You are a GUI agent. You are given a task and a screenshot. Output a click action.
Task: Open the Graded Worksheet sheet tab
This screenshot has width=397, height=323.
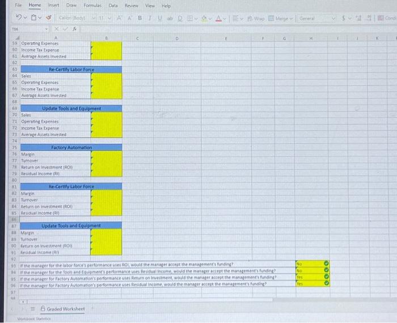point(62,309)
